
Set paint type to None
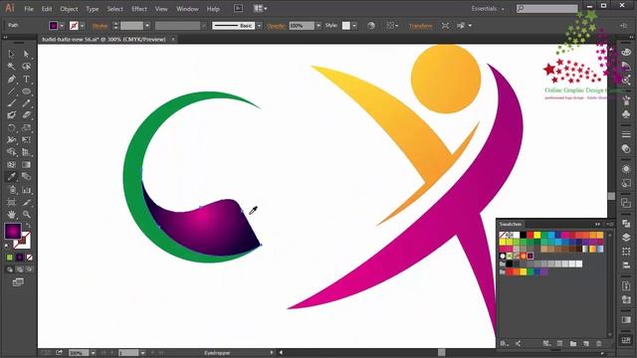point(29,258)
